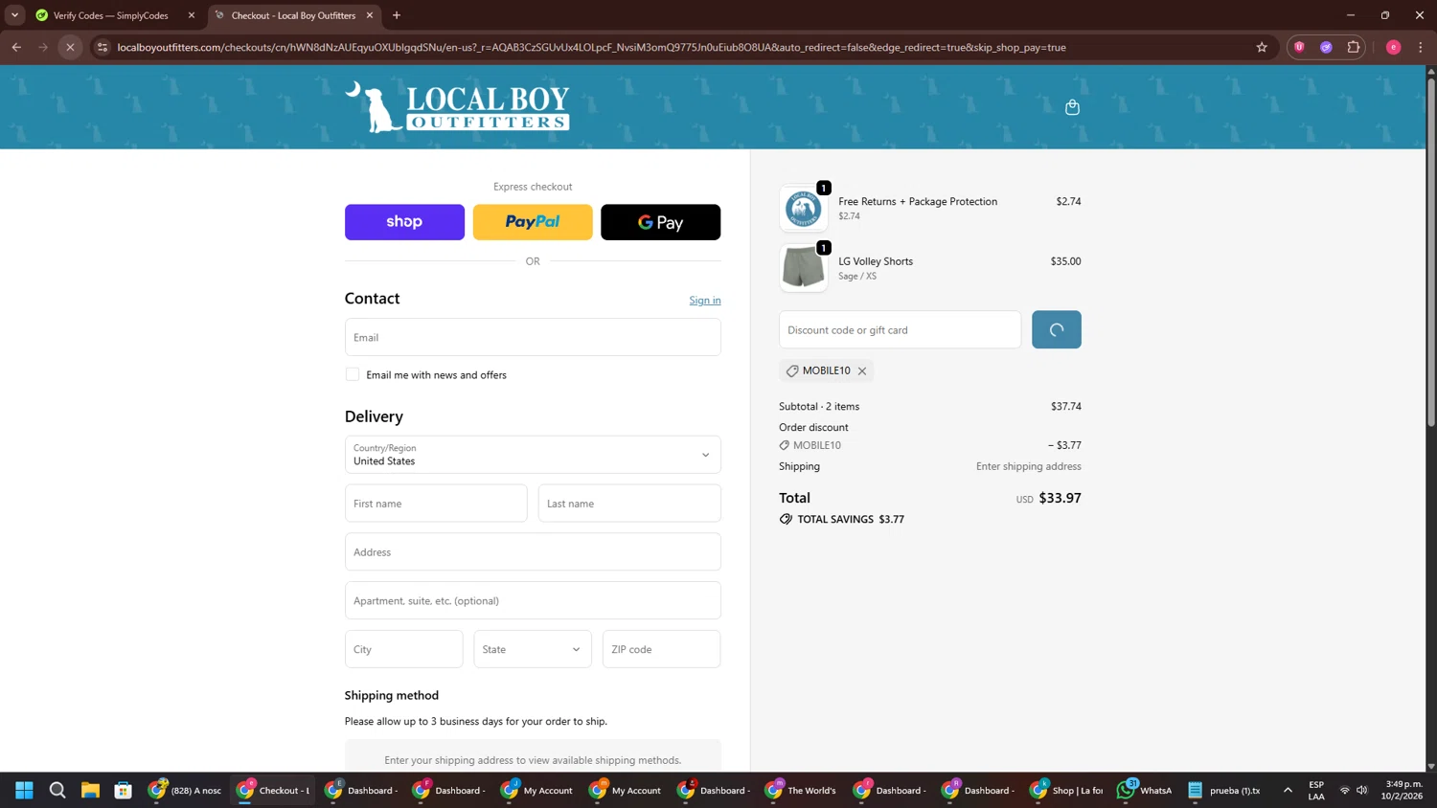The width and height of the screenshot is (1437, 808).
Task: Open WhatsApp from the taskbar
Action: coord(1145,790)
